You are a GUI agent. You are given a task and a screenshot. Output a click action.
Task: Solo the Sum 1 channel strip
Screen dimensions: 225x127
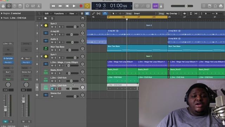[29, 121]
